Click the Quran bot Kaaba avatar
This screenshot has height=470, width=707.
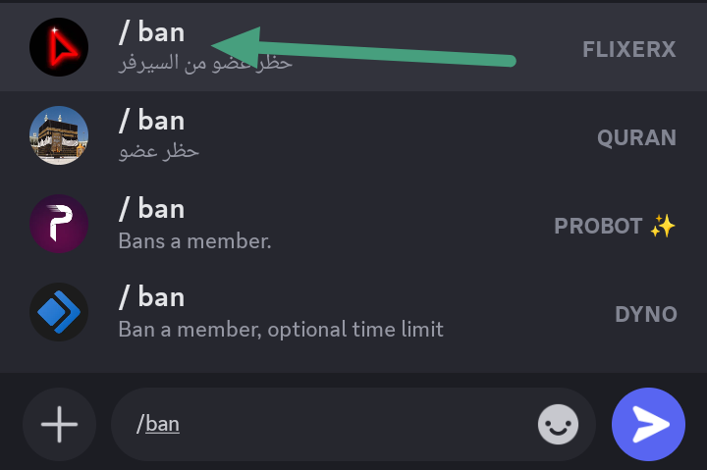pyautogui.click(x=59, y=135)
